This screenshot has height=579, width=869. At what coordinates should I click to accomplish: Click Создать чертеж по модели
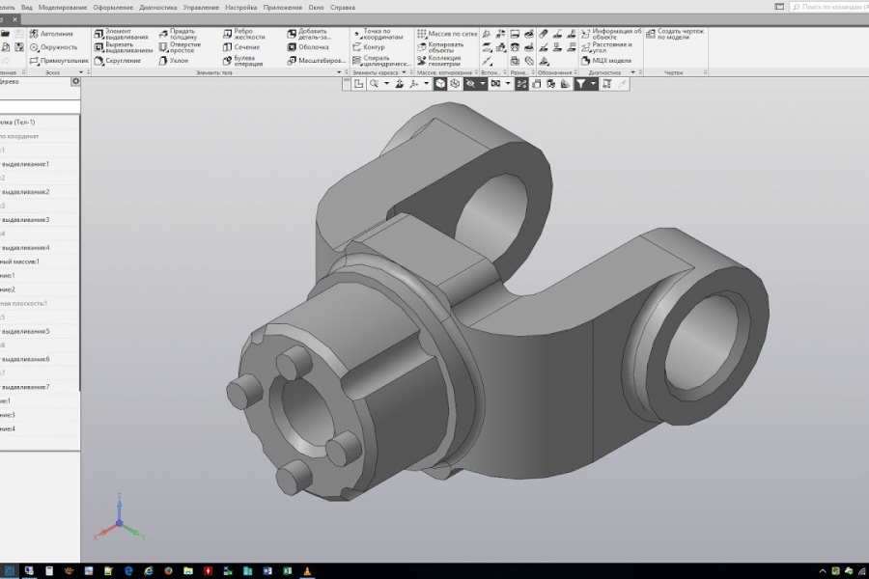(675, 35)
